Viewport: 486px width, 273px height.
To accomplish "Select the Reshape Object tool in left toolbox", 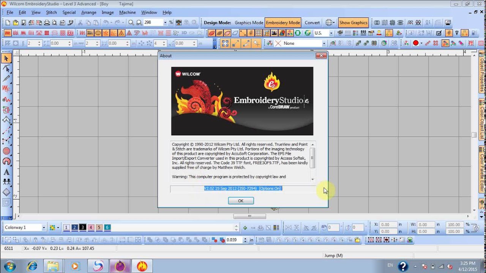I will click(6, 69).
